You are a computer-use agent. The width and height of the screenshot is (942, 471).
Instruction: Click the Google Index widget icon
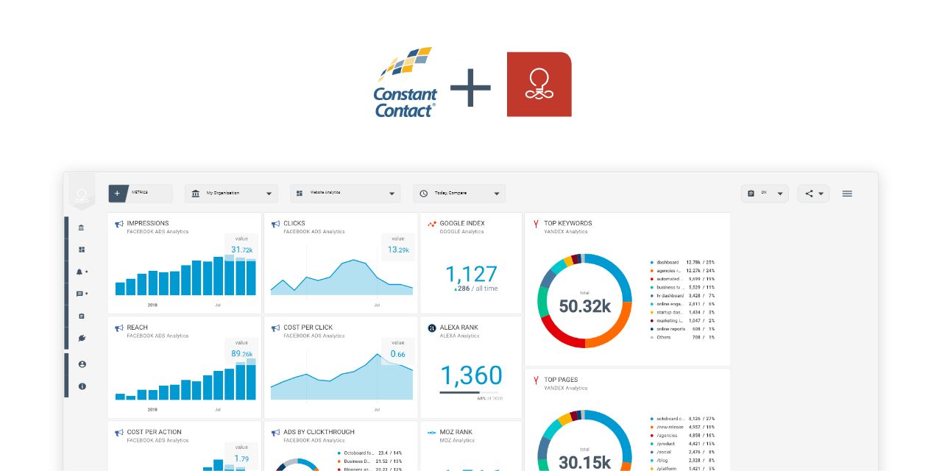[432, 224]
